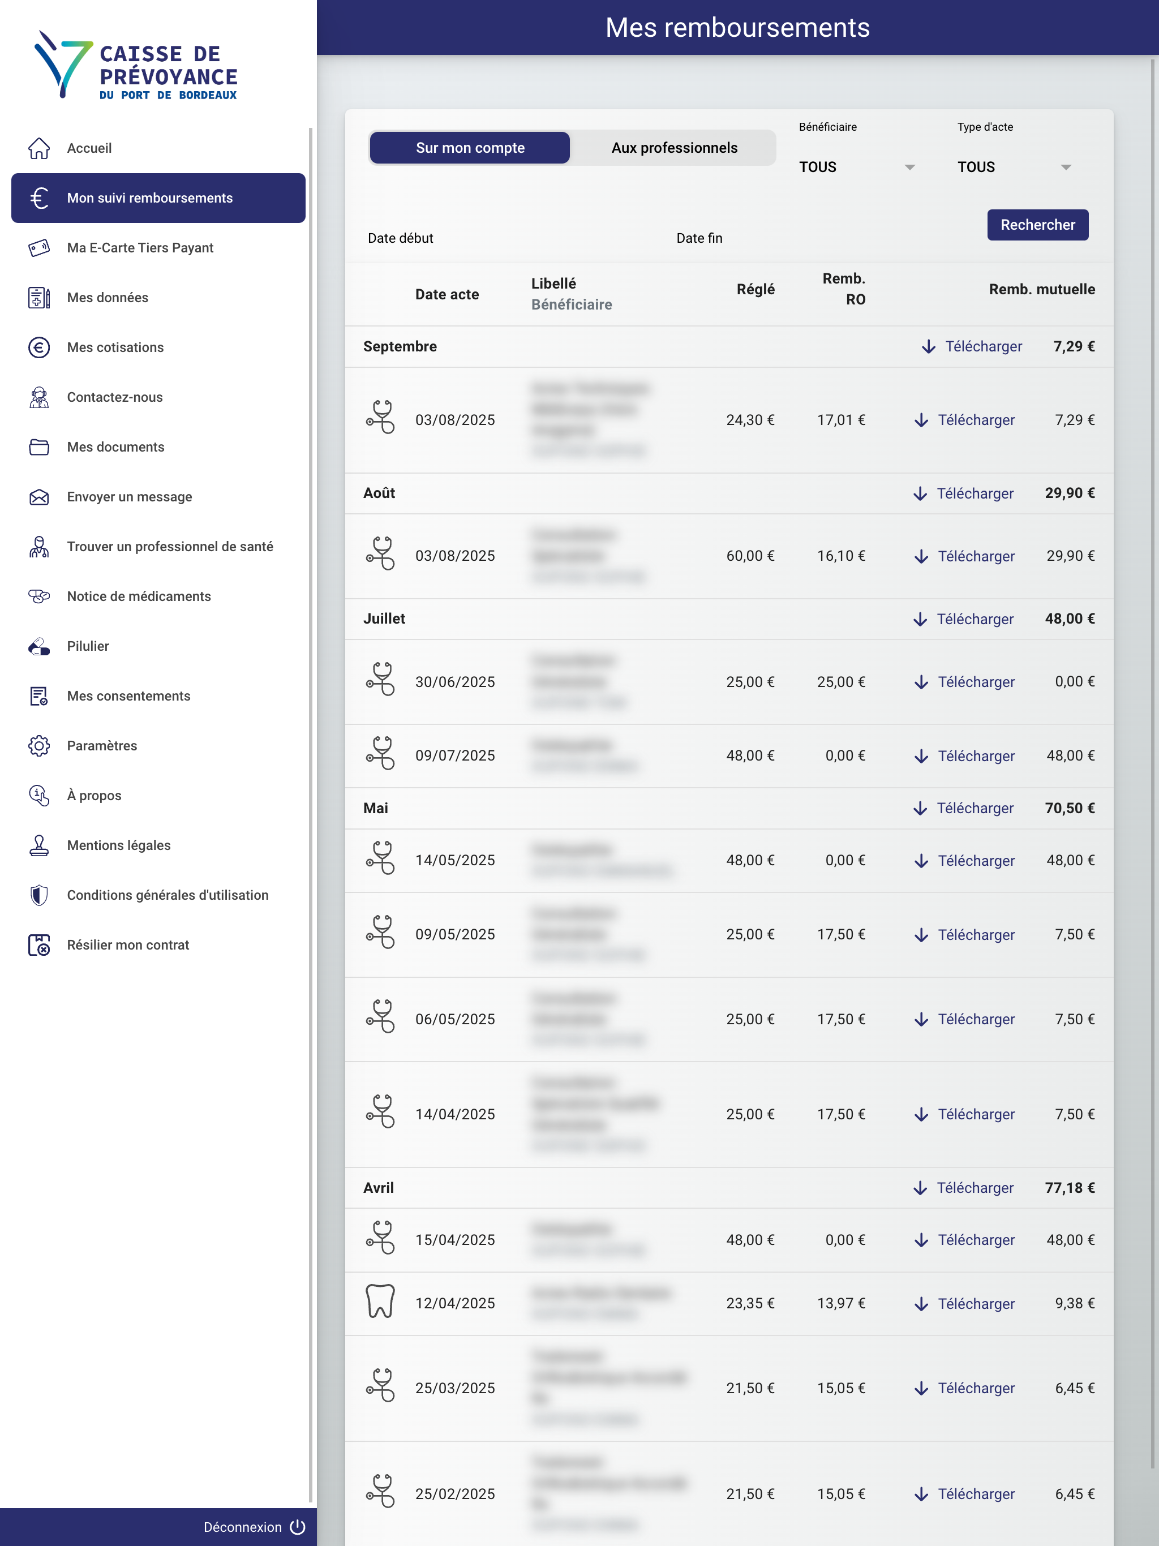Click the Caisse de Prévoyance logo
The height and width of the screenshot is (1546, 1159).
(136, 65)
